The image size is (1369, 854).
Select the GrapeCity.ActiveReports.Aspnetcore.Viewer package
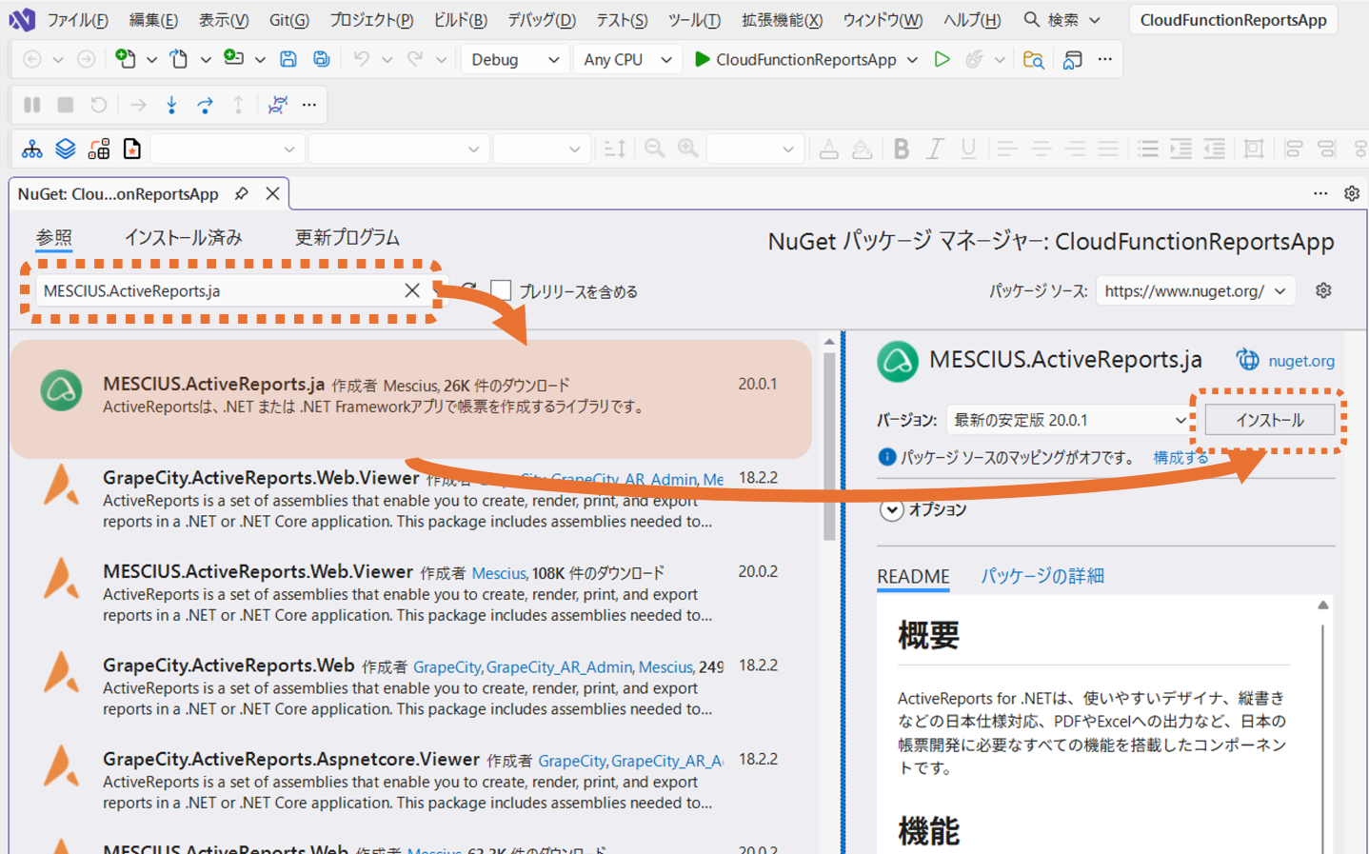coord(411,781)
